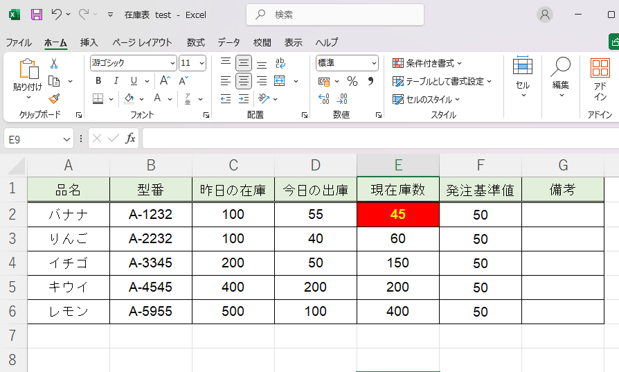
Task: Open the 挿入 ribbon tab
Action: [89, 42]
